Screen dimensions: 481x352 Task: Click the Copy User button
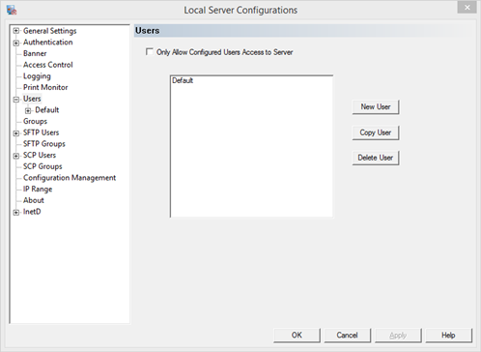pos(376,132)
